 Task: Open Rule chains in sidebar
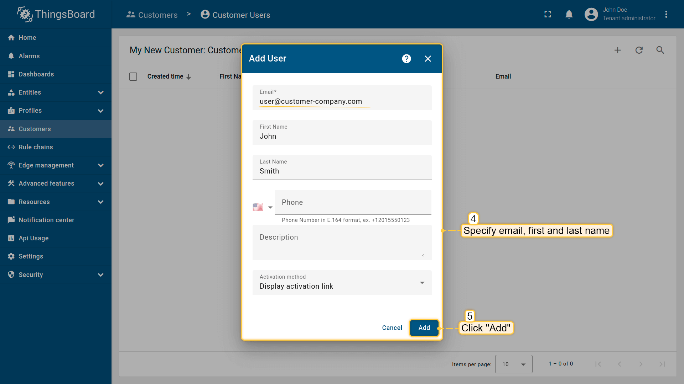coord(36,147)
